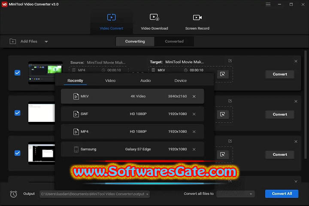Remove the second file from list
This screenshot has height=206, width=309.
pyautogui.click(x=296, y=101)
